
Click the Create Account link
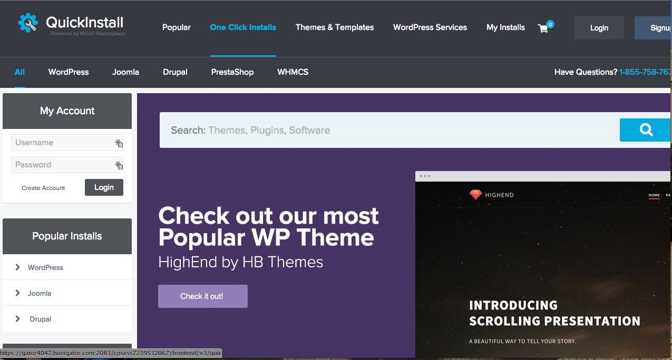tap(43, 188)
